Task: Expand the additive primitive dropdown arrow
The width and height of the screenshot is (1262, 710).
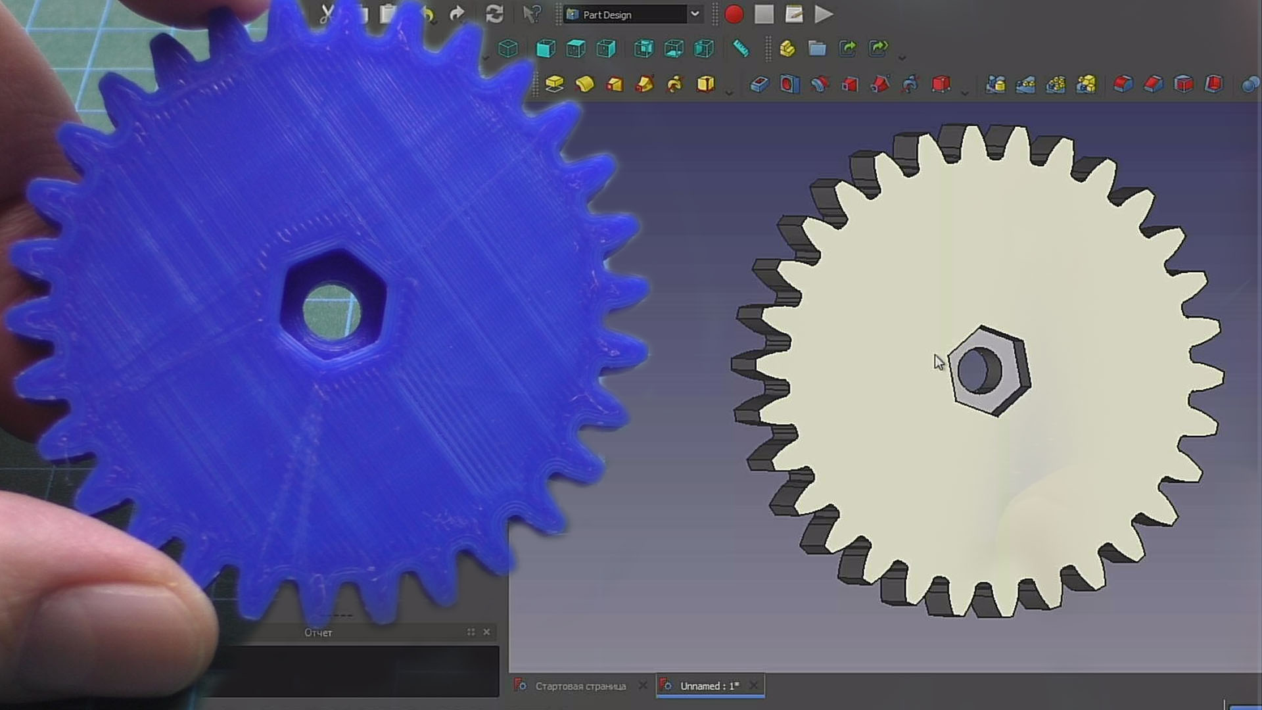Action: [729, 93]
